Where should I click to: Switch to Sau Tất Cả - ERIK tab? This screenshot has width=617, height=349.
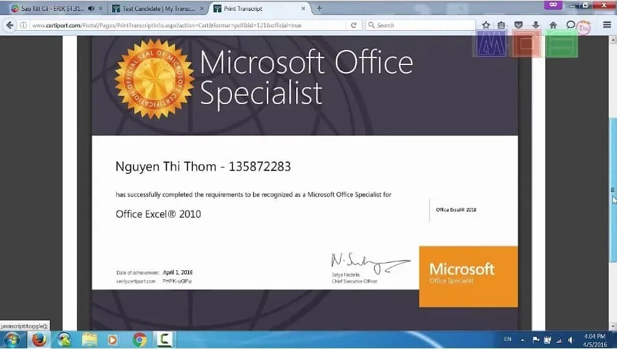pos(53,8)
